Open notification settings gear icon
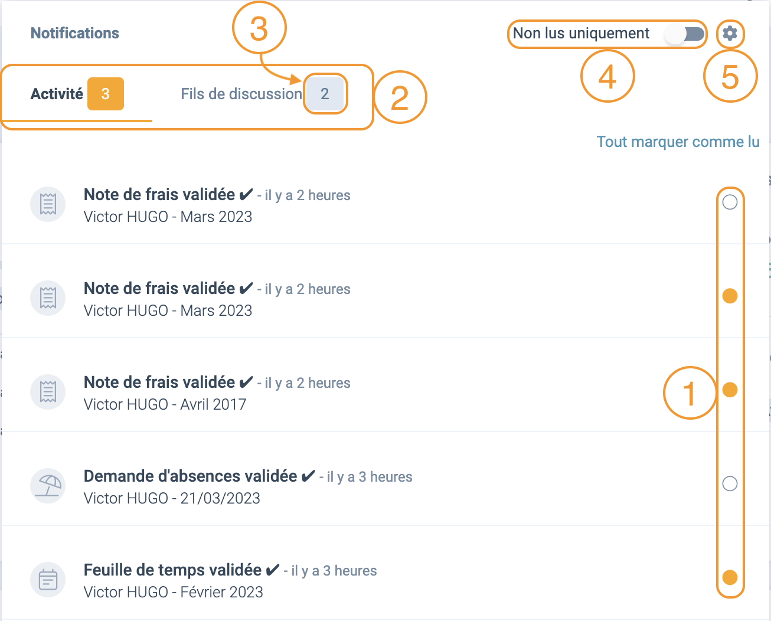Viewport: 771px width, 621px height. click(730, 33)
